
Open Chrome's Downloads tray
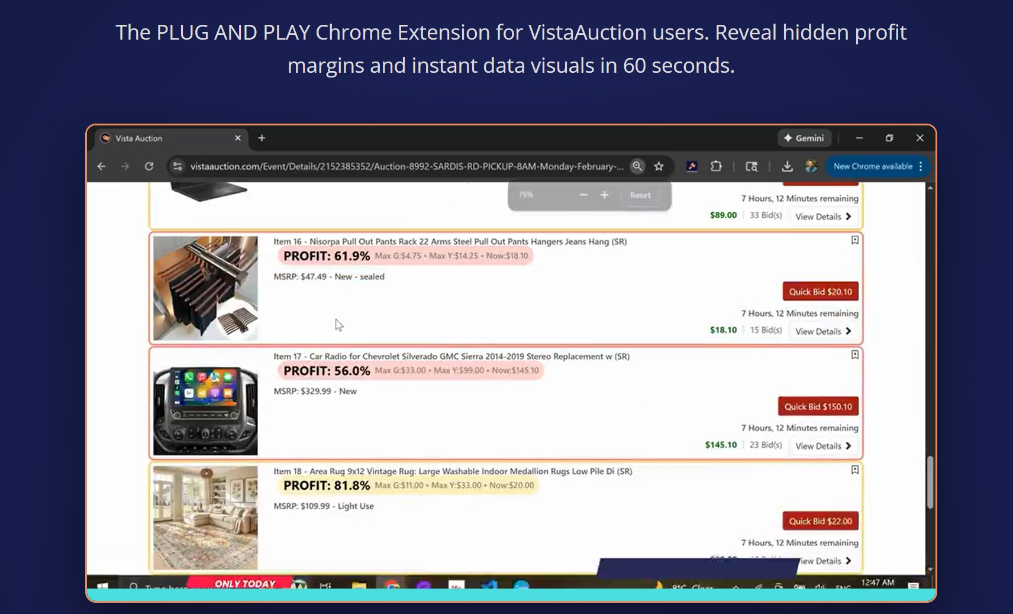coord(787,167)
